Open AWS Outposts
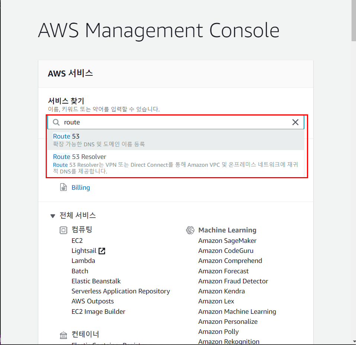 click(x=93, y=302)
